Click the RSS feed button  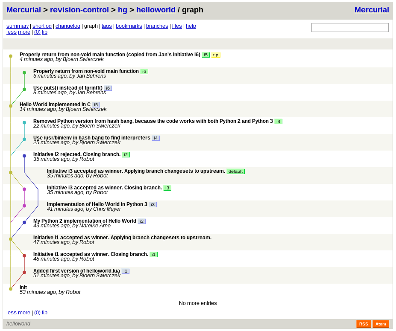pyautogui.click(x=363, y=324)
